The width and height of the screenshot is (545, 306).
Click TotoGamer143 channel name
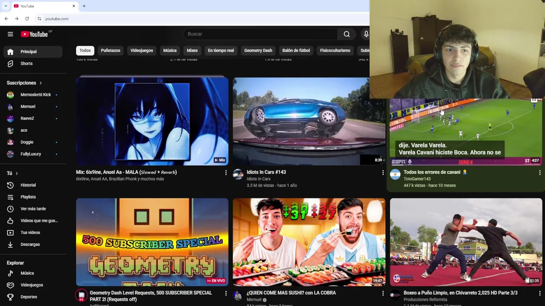(417, 179)
